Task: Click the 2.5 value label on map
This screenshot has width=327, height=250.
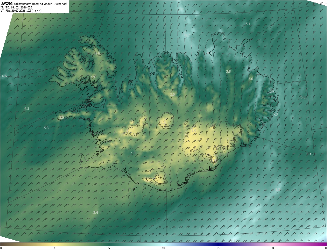Action: point(172,95)
